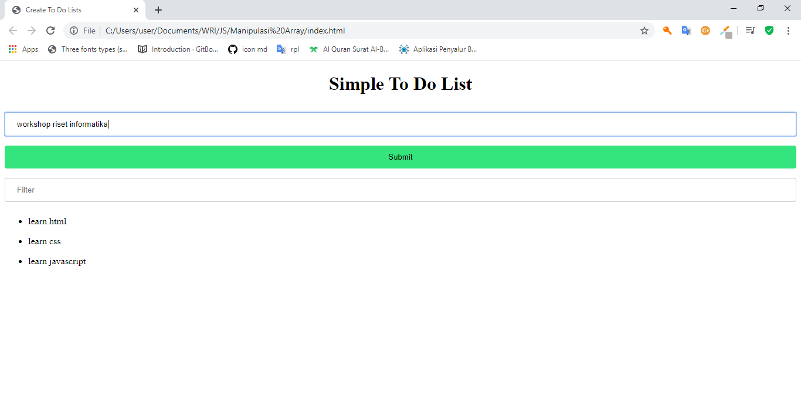Focus the Filter input field

point(400,190)
